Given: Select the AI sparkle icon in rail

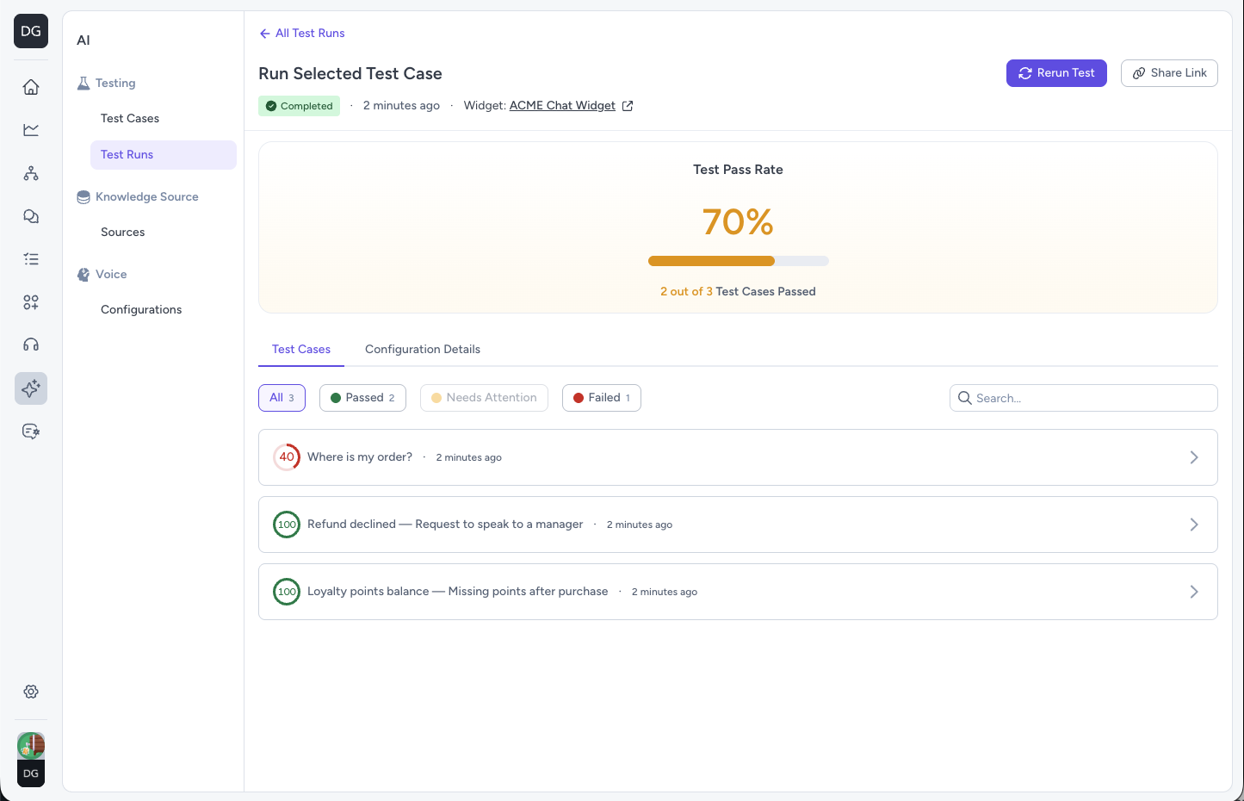Looking at the screenshot, I should click(31, 388).
